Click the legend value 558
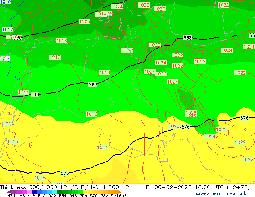Screen dimensions: 255x197 [x=83, y=195]
